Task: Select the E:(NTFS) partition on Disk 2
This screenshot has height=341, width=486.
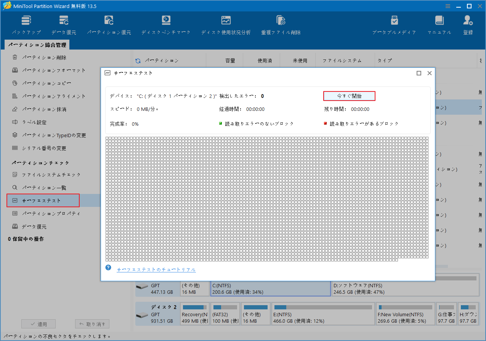Action: tap(322, 314)
